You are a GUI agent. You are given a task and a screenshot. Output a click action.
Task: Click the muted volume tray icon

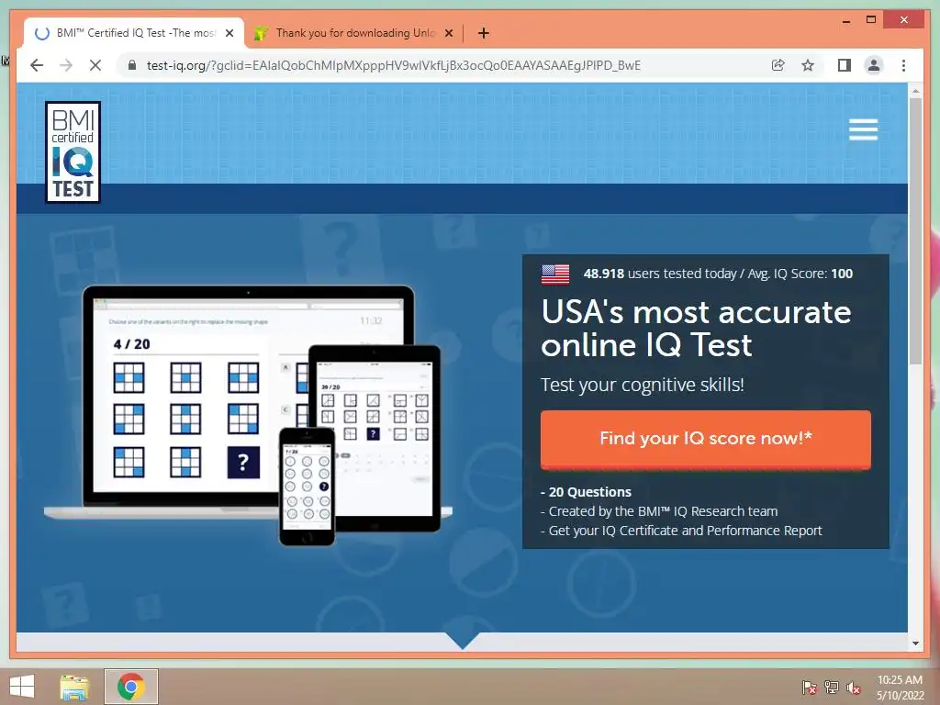854,688
